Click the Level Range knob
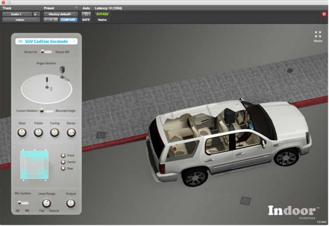Screen dimensions: 329x226 [x=47, y=203]
